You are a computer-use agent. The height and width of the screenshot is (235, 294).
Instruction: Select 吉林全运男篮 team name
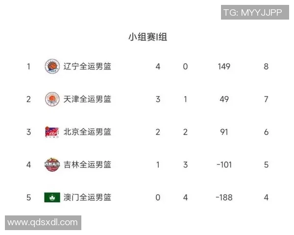coord(87,164)
